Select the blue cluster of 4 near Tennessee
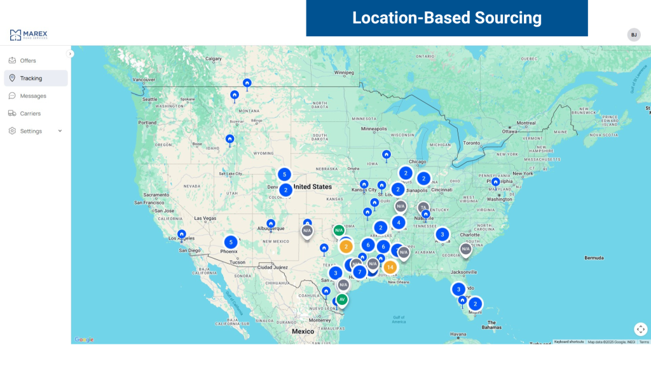Screen dimensions: 651x366 point(399,222)
